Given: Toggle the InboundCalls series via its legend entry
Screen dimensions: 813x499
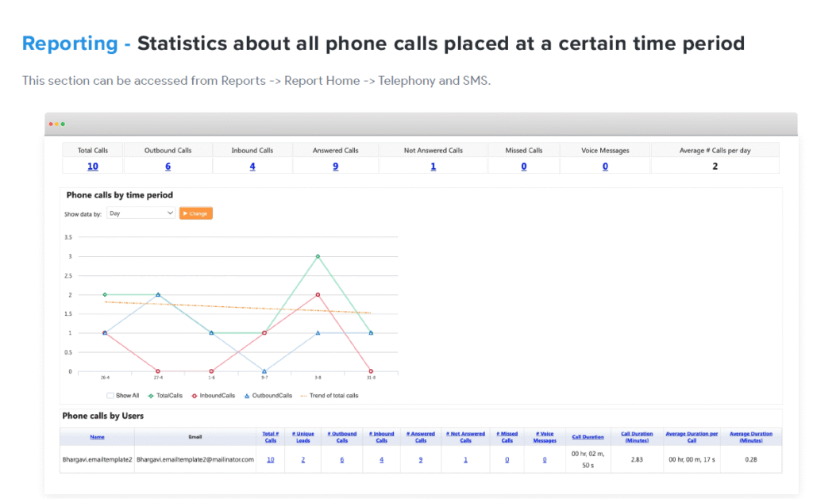Looking at the screenshot, I should point(214,395).
